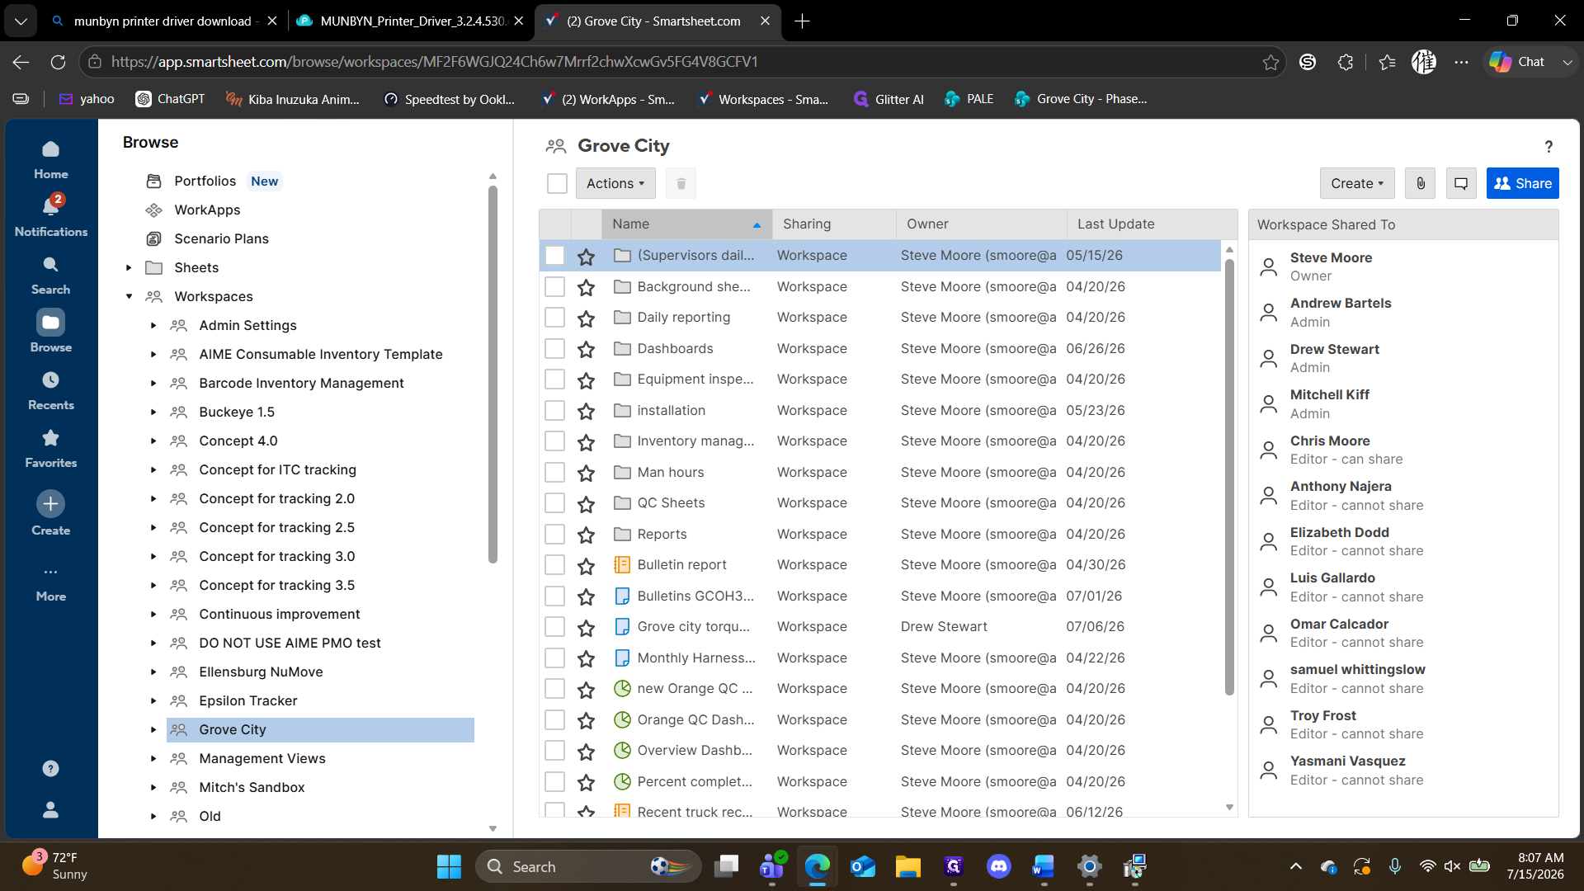Click the Browse panel vertical scrollbar
Image resolution: width=1584 pixels, height=891 pixels.
coord(493,373)
